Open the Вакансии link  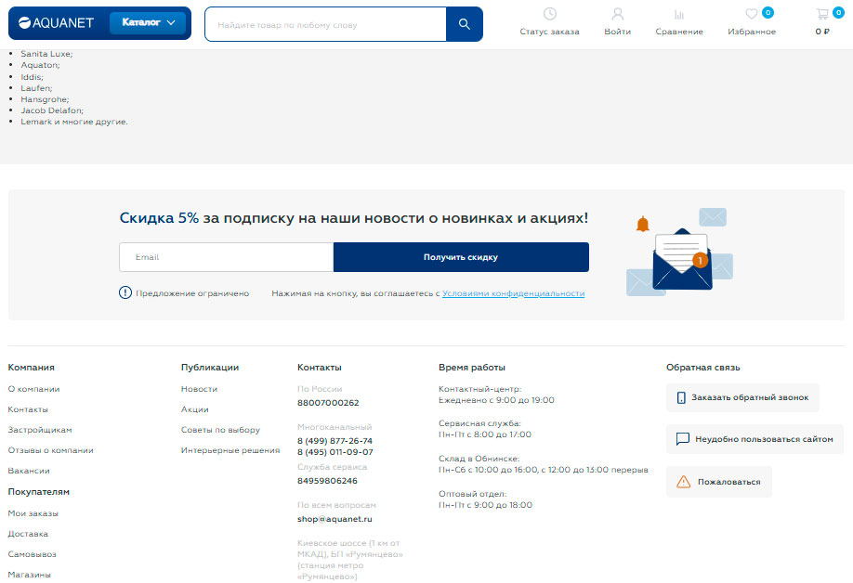[x=28, y=471]
